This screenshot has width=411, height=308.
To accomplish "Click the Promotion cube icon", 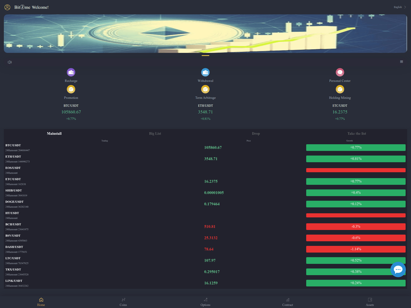I will (x=71, y=89).
